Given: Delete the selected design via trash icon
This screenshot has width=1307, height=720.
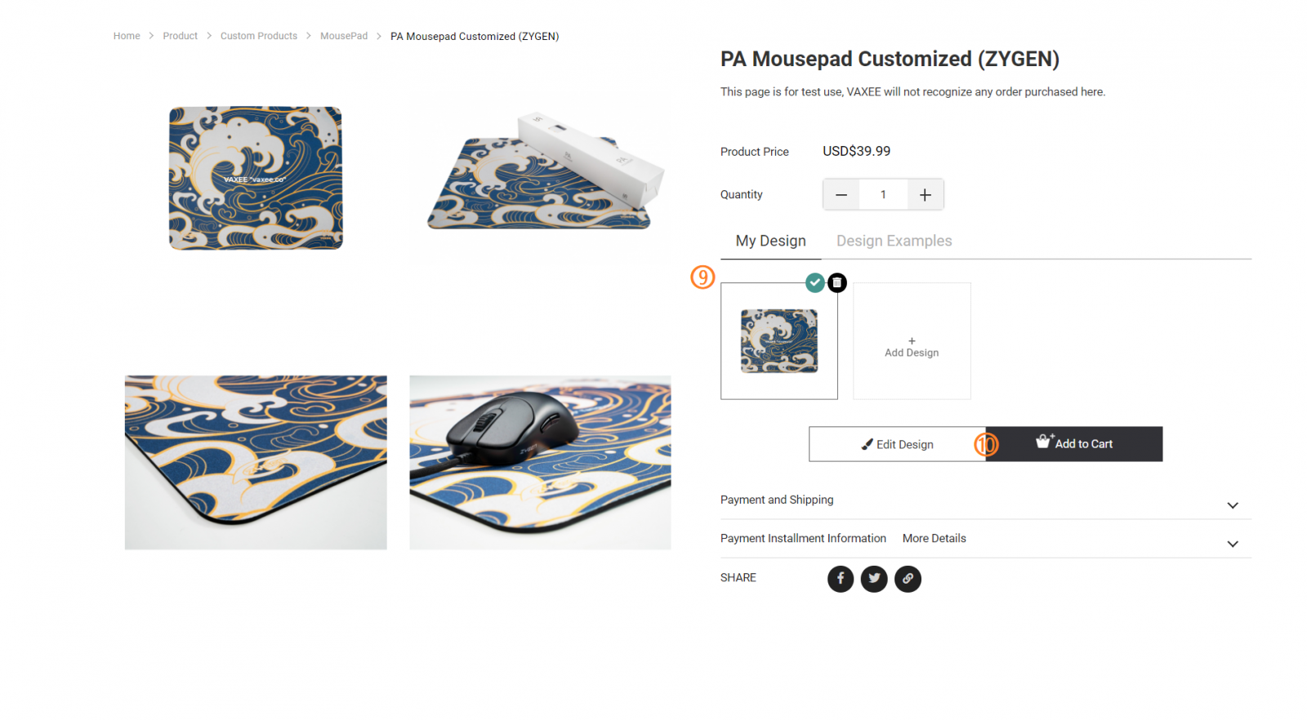Looking at the screenshot, I should click(837, 282).
